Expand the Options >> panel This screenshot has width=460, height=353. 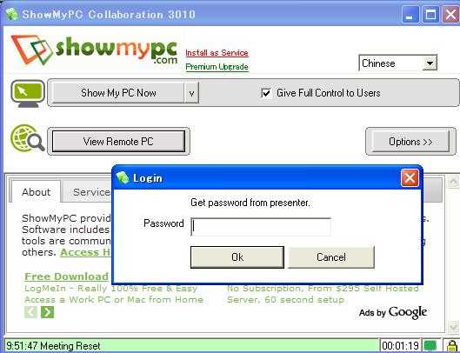click(x=410, y=141)
